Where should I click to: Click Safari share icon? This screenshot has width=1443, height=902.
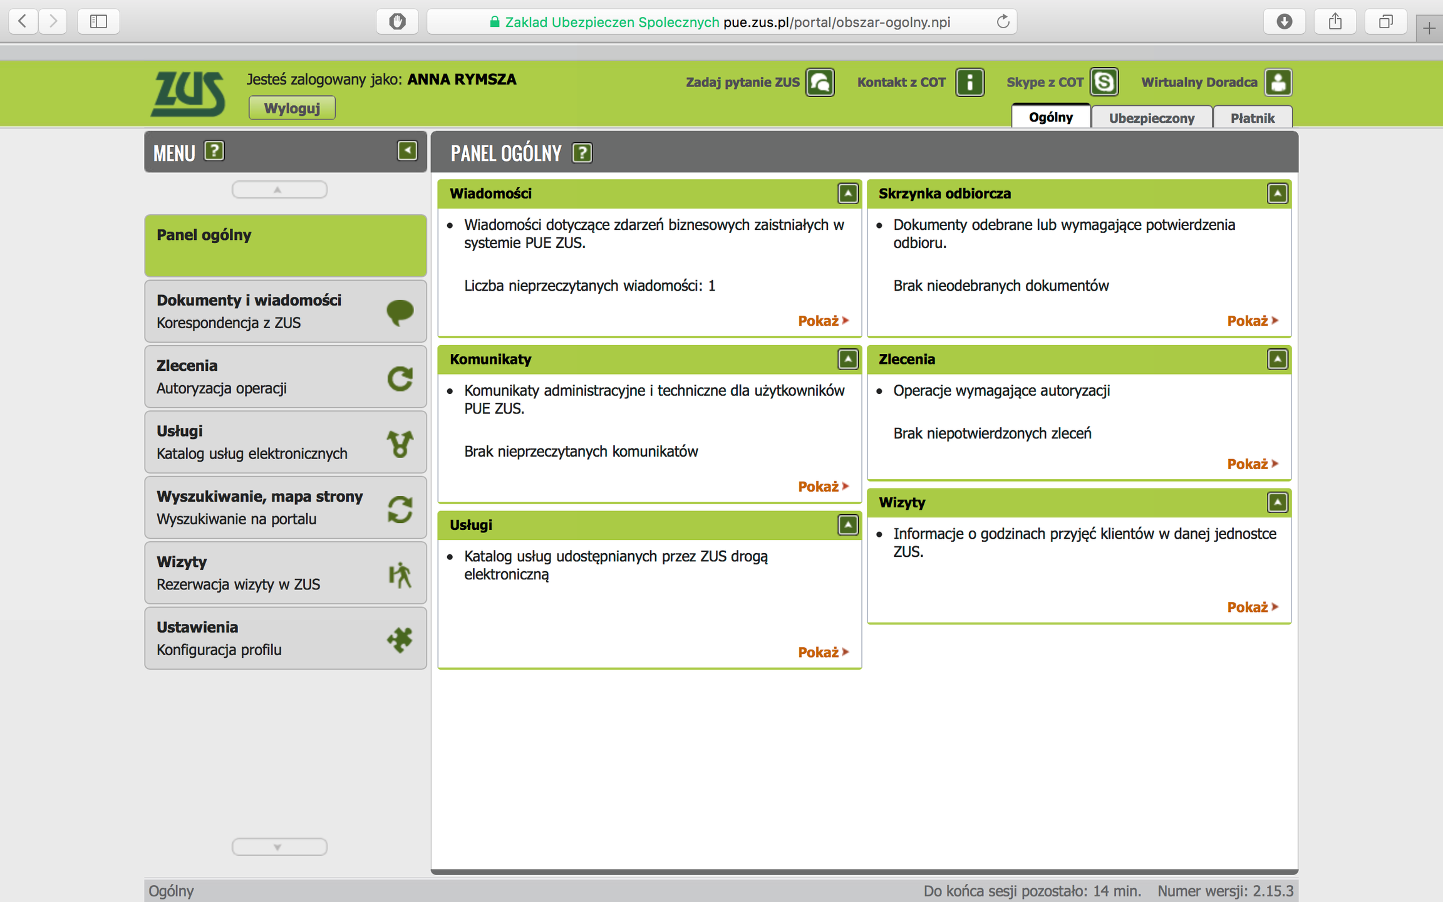click(x=1335, y=22)
